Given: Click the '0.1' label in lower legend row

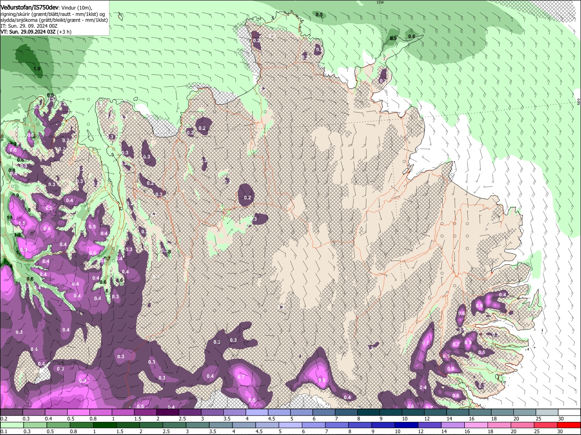Looking at the screenshot, I should pos(4,431).
